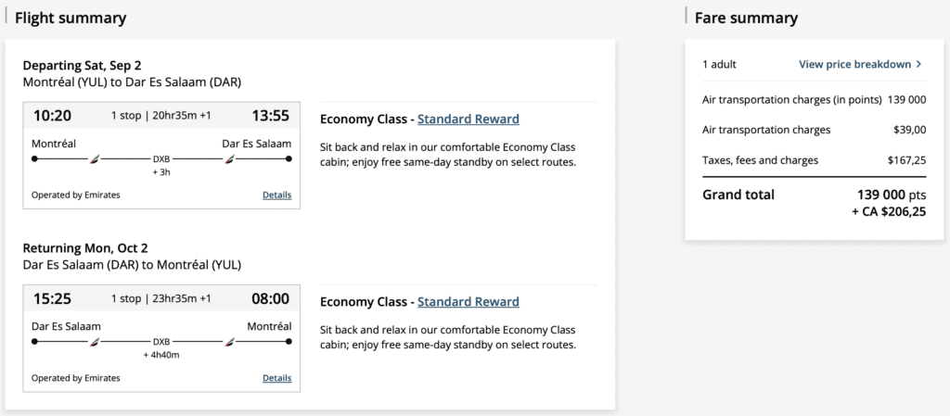The image size is (950, 416).
Task: Select the 15:25 return departure time
Action: pos(52,298)
